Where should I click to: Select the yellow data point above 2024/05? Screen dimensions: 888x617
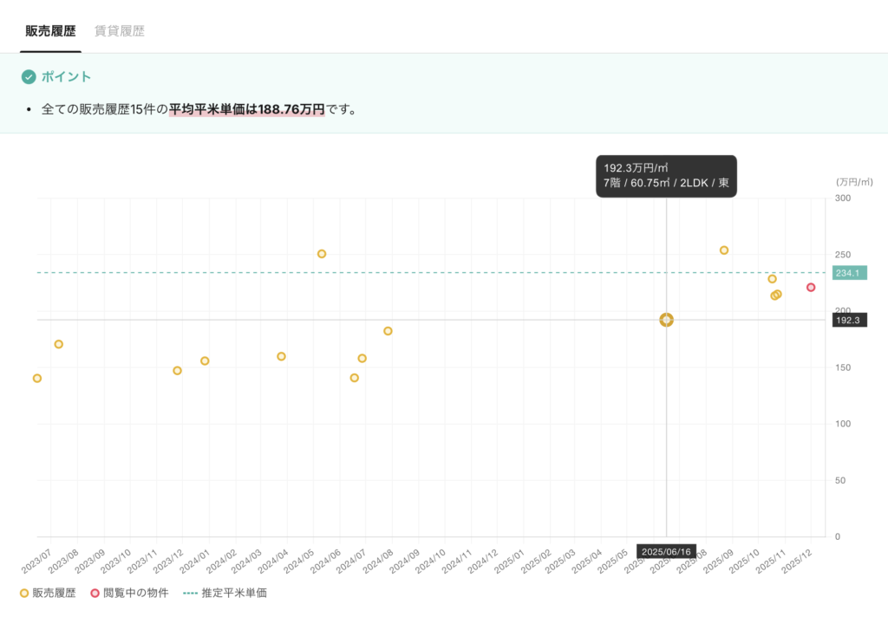tap(322, 254)
